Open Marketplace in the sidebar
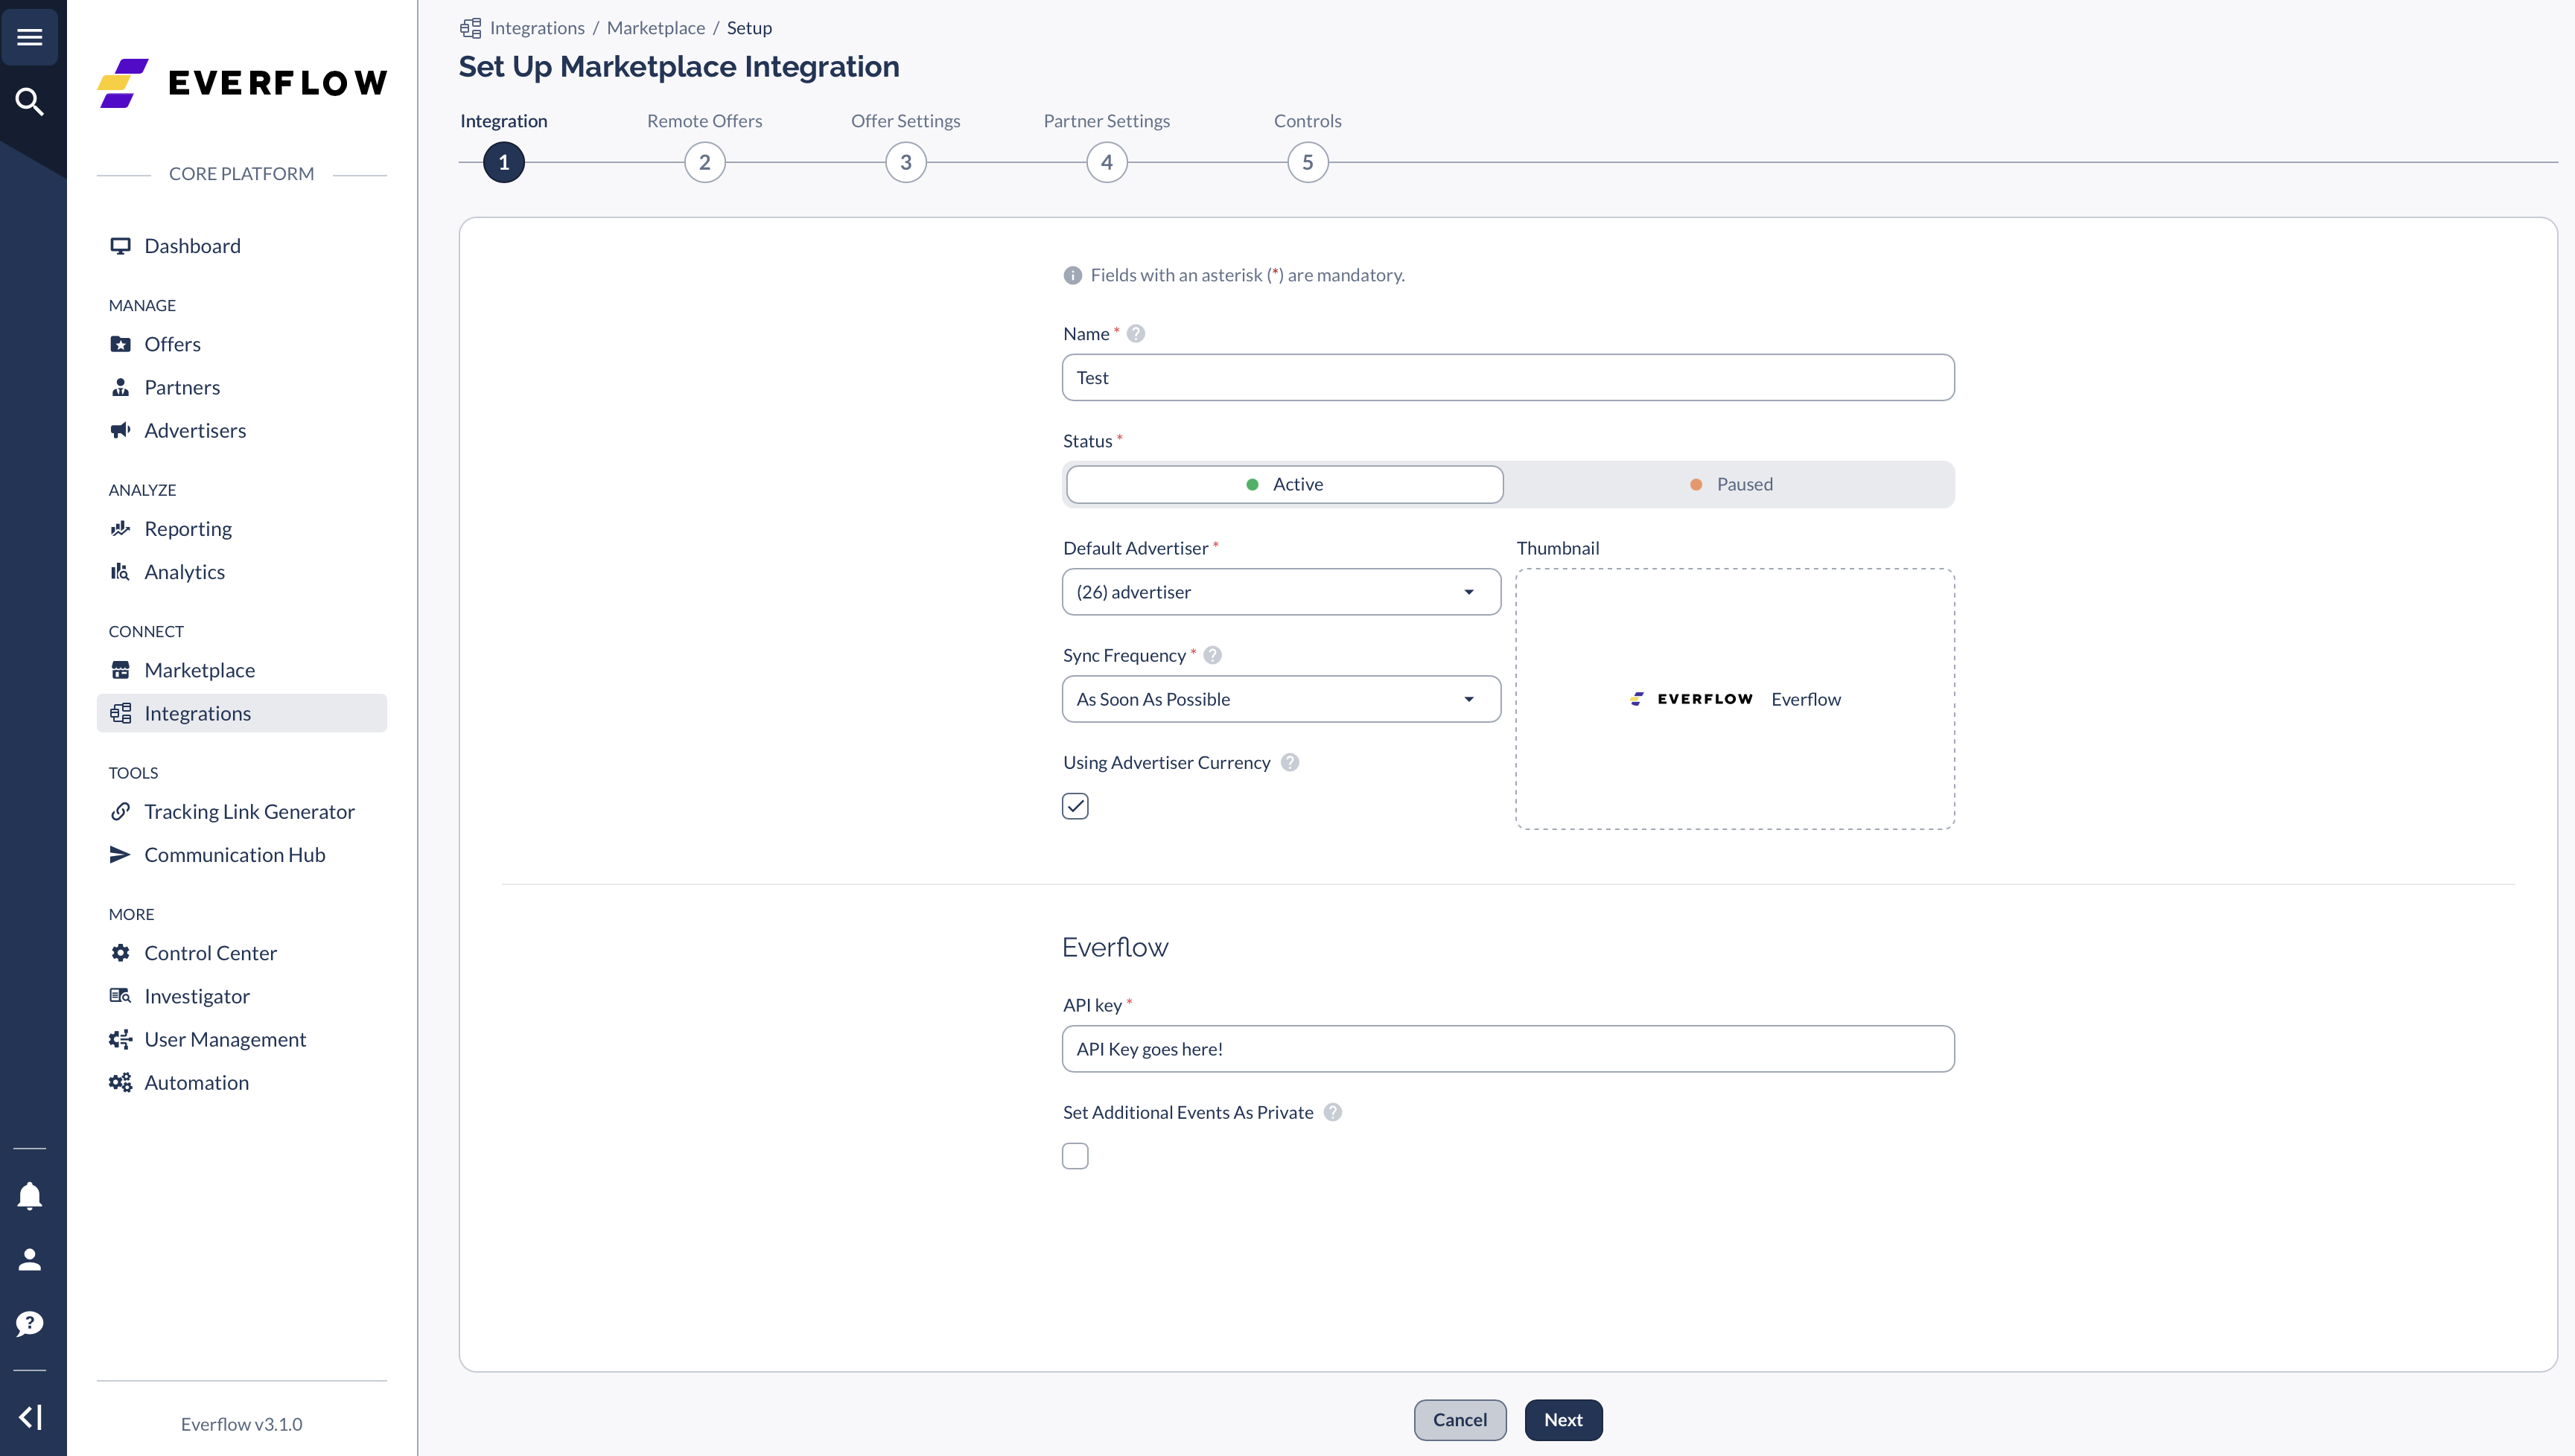Image resolution: width=2575 pixels, height=1456 pixels. pos(242,670)
